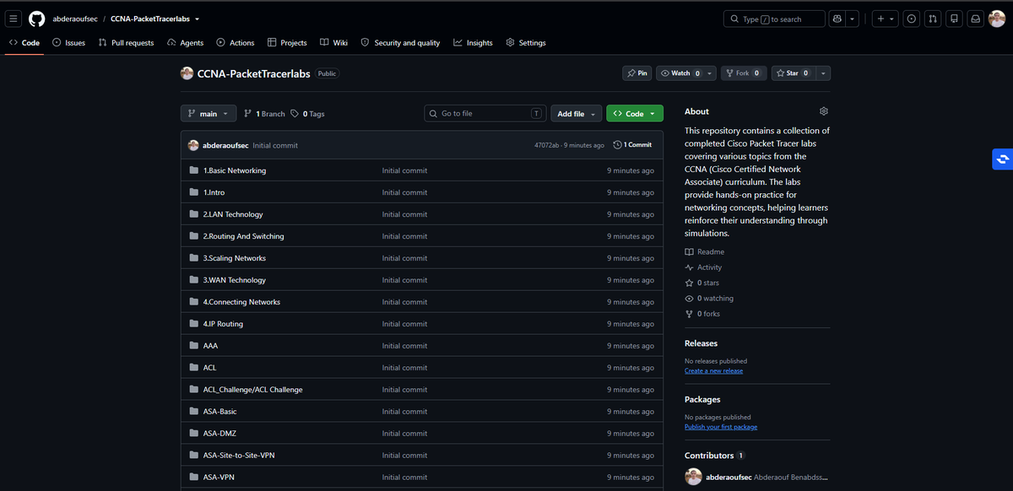Switch to the Actions tab
This screenshot has width=1013, height=491.
235,42
